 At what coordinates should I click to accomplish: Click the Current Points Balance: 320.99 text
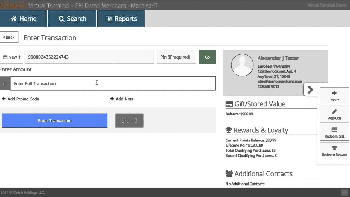pos(251,140)
